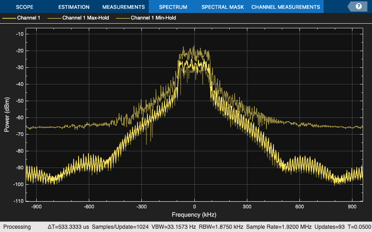This screenshot has height=232, width=372.
Task: Click the -60 power tick label
Action: coord(20,118)
